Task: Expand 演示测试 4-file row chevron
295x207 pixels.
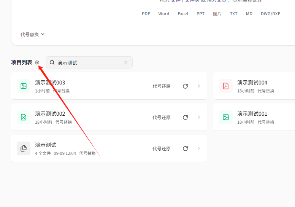Action: pyautogui.click(x=199, y=148)
